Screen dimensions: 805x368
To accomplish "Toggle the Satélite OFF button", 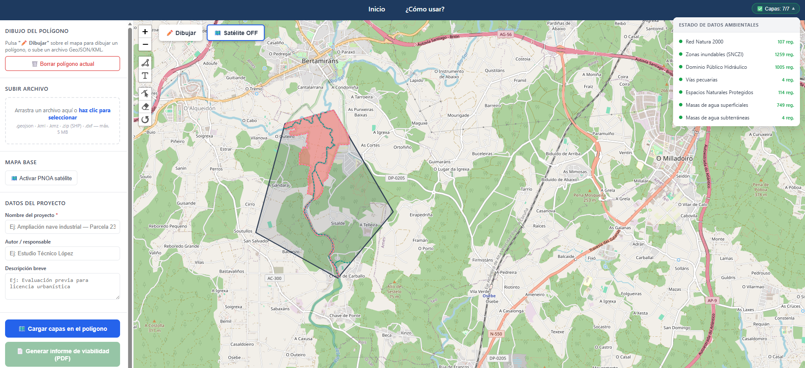I will [x=236, y=33].
